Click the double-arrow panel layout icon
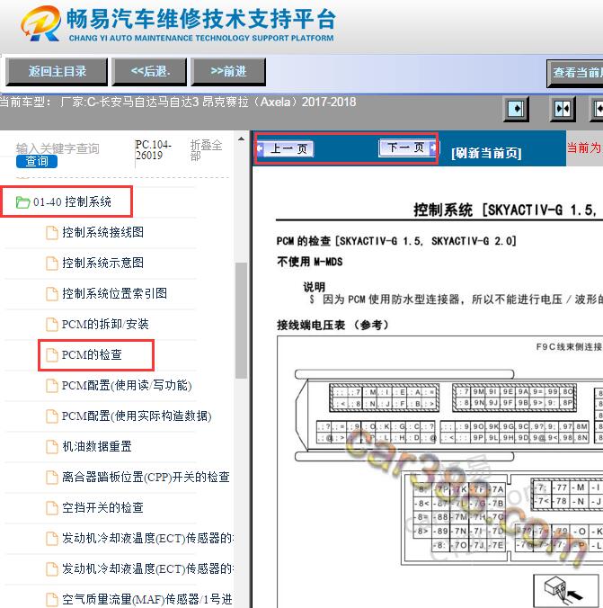Screen dimensions: 603x608 coord(563,109)
